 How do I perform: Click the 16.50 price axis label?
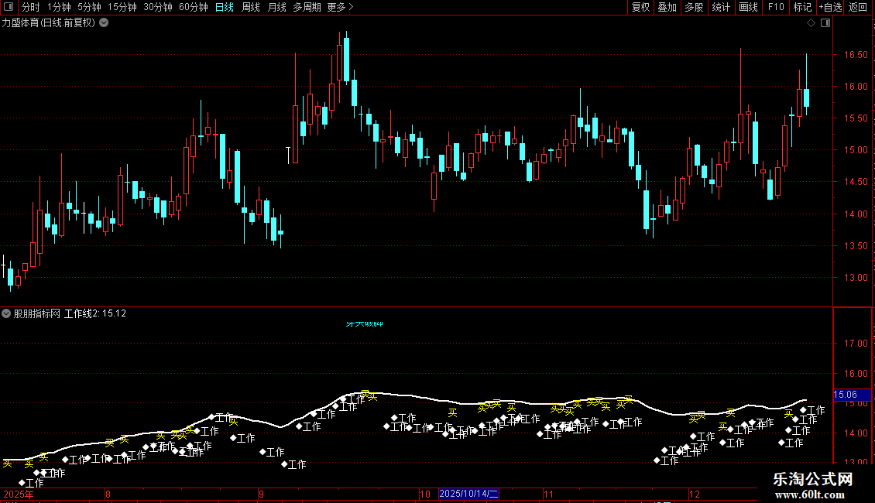coord(856,55)
